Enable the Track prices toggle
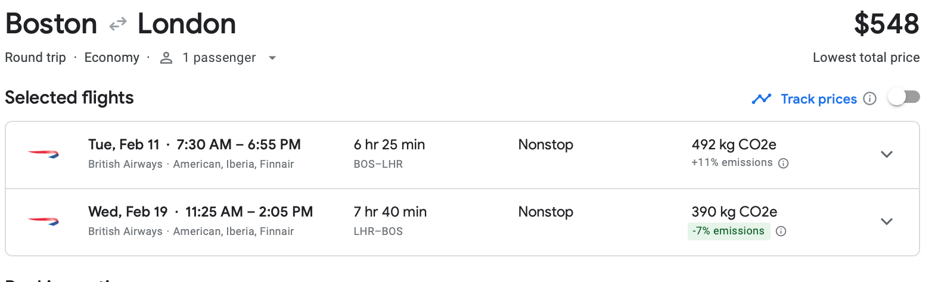 (x=903, y=98)
